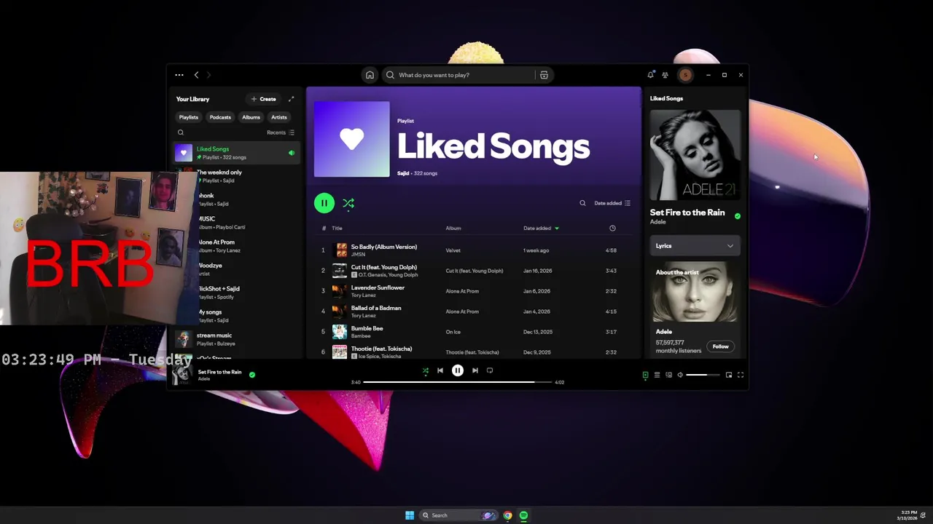This screenshot has height=524, width=933.
Task: Skip to the previous track
Action: [x=440, y=370]
